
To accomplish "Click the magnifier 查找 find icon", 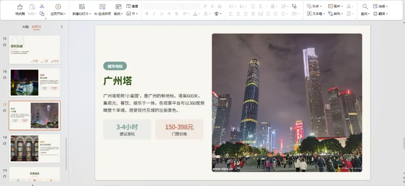I will tap(365, 6).
